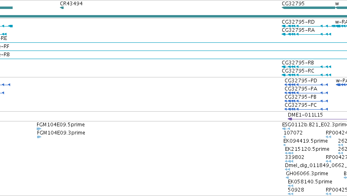Select the CG32795-PA protein label

point(301,89)
